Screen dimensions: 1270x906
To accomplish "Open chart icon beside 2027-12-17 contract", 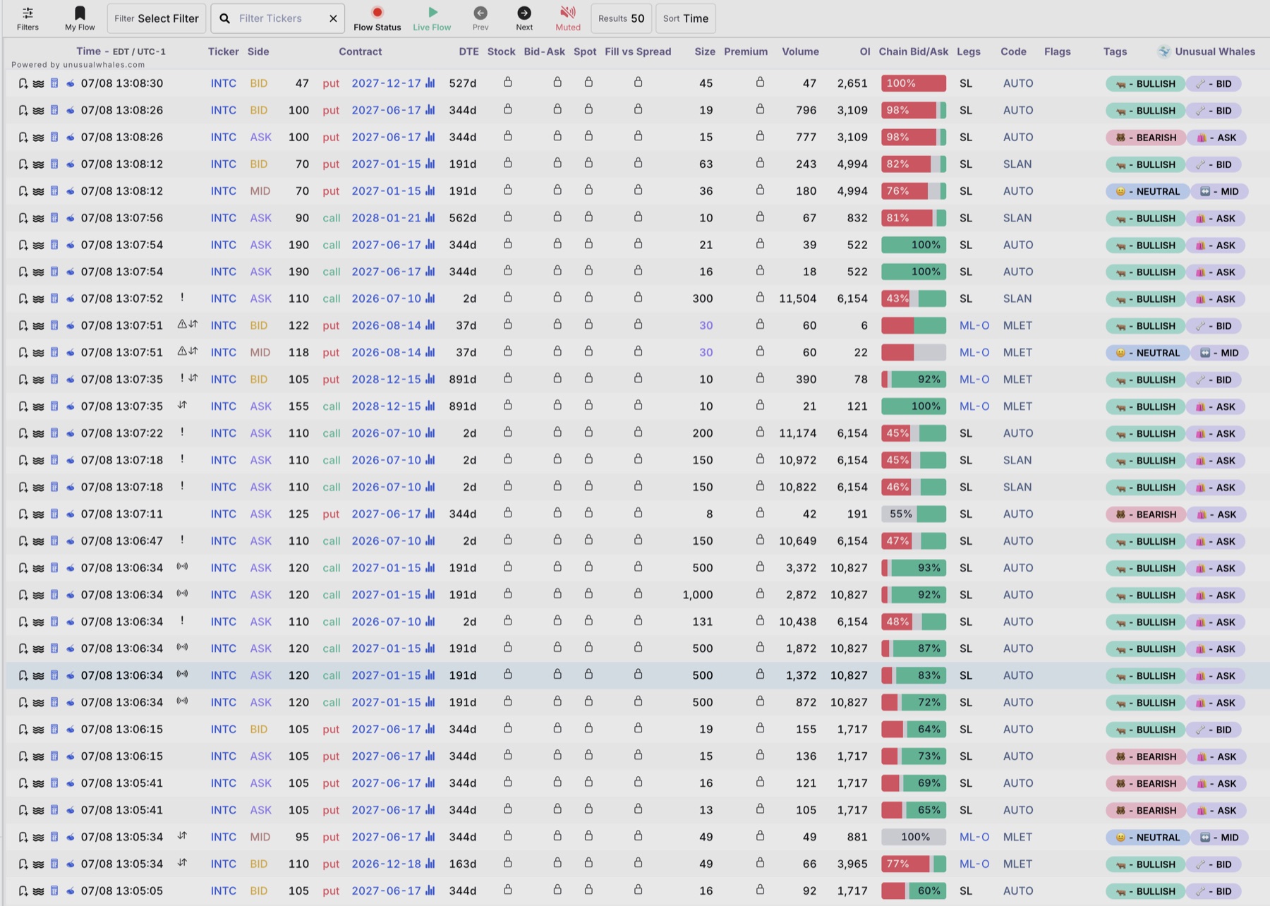I will (430, 83).
